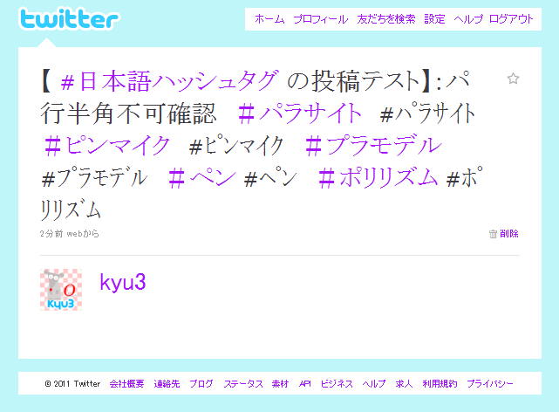Click the ステータス footer link
This screenshot has height=412, width=559.
pos(243,384)
